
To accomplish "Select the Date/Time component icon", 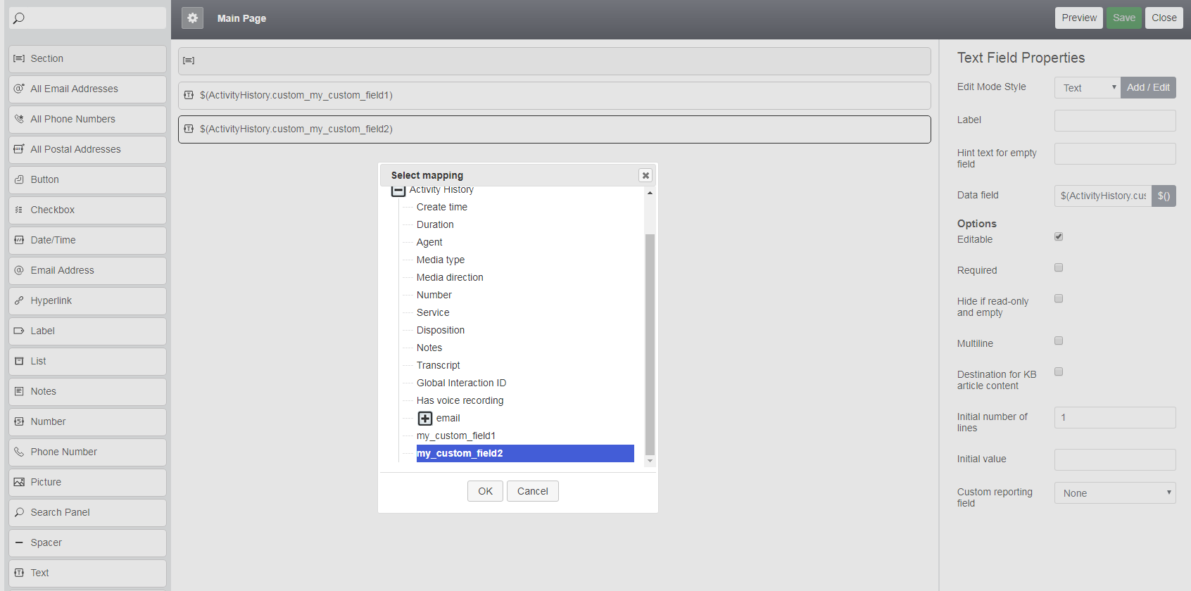I will pos(19,240).
